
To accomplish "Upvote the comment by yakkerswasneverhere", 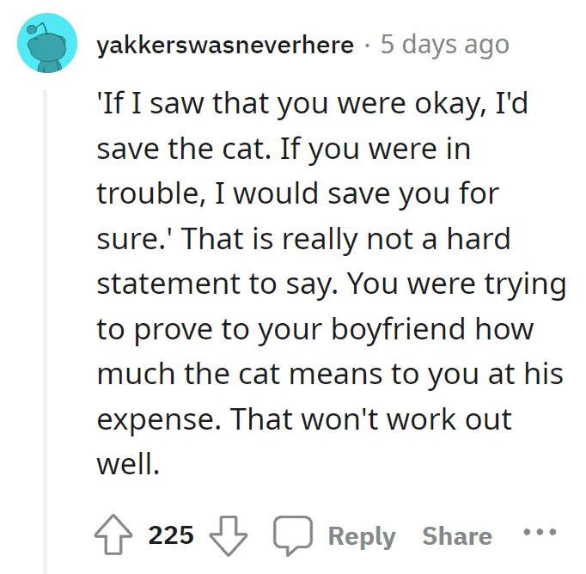I will tap(113, 534).
